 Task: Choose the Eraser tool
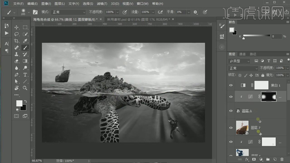tap(16, 61)
